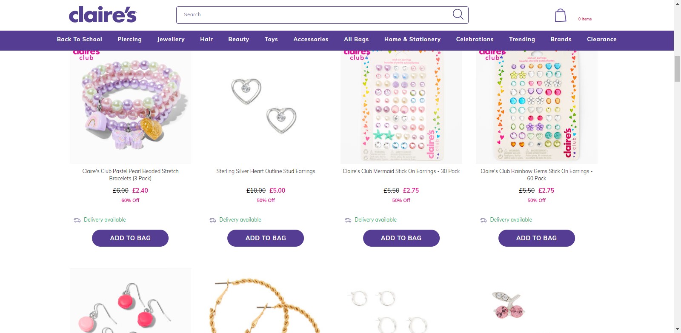Screen dimensions: 681x333
Task: Open the shopping bag icon
Action: (x=560, y=16)
